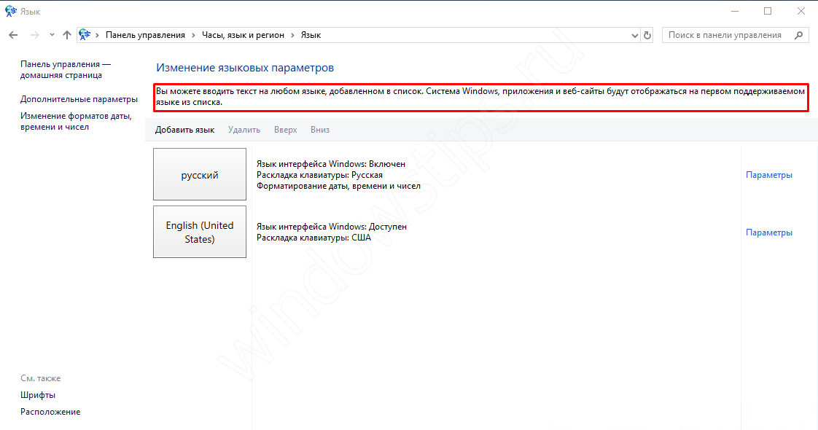Click the forward navigation arrow

coord(34,35)
